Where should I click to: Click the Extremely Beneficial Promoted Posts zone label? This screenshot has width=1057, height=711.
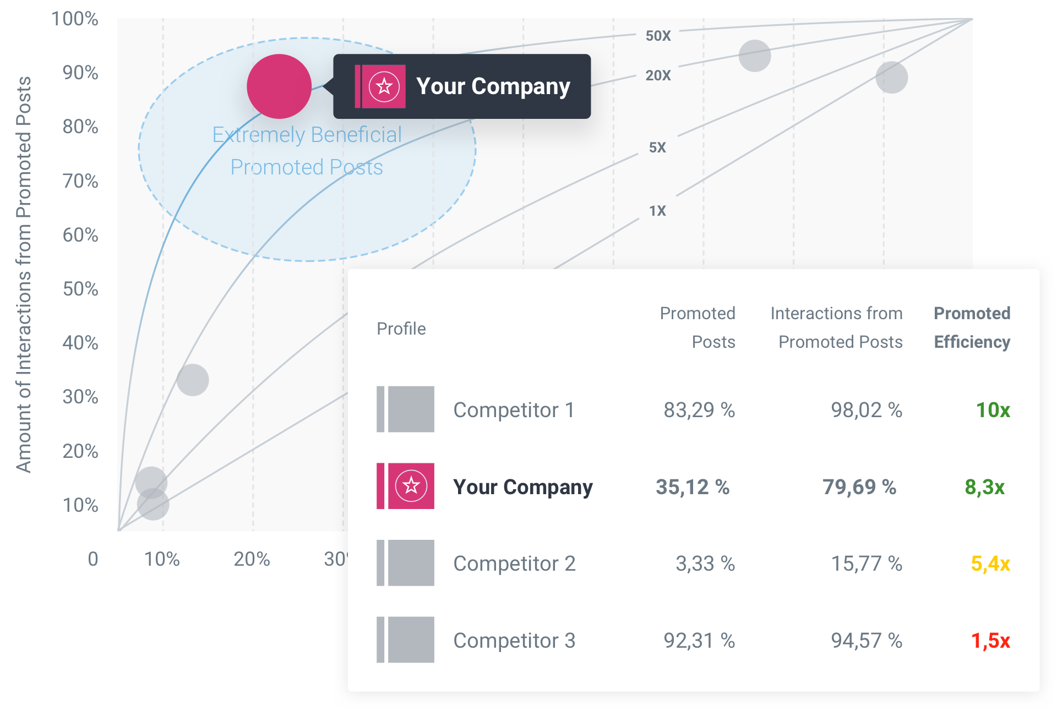point(307,151)
